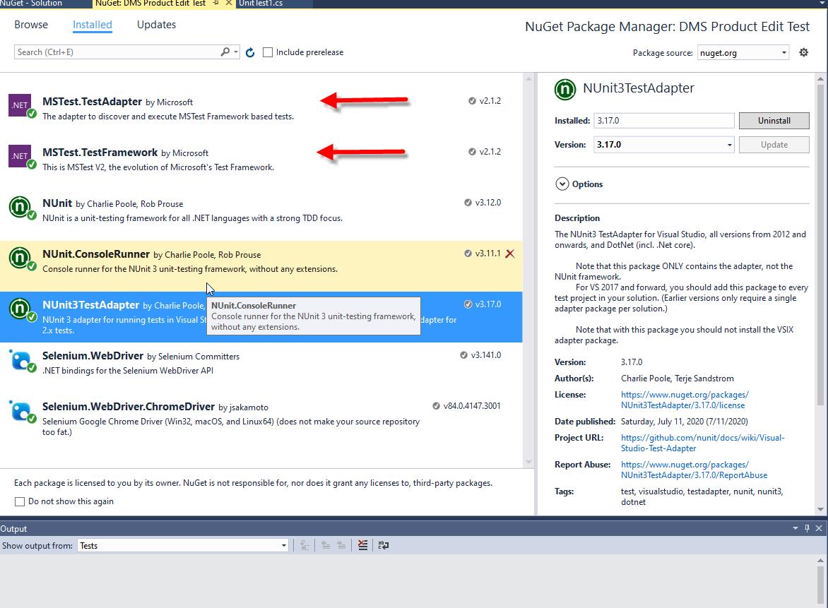This screenshot has width=828, height=608.
Task: Go to previous message in Output
Action: coord(326,545)
